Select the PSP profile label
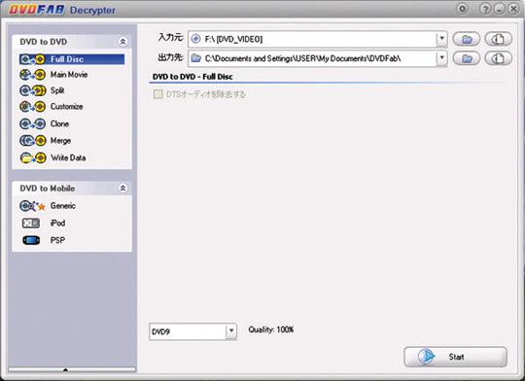Image resolution: width=525 pixels, height=381 pixels. click(x=57, y=240)
